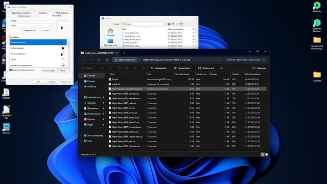Viewport: 327px width, 184px height.
Task: Open the three-dots more options in Explorer
Action: tap(221, 68)
